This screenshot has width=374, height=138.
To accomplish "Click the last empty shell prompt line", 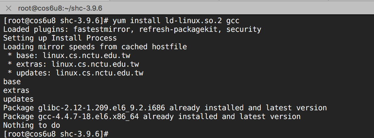I will [56, 134].
